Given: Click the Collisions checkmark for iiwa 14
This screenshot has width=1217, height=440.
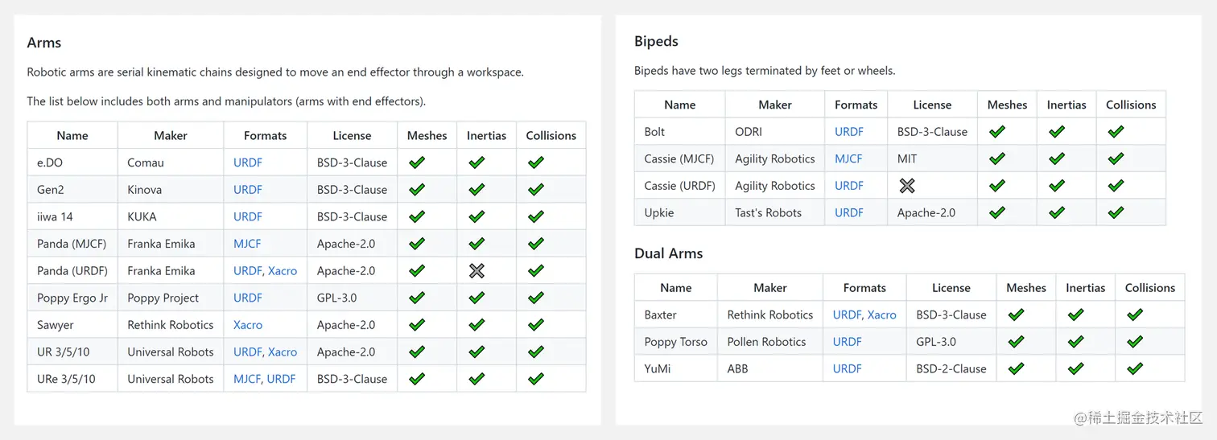Looking at the screenshot, I should pos(536,217).
